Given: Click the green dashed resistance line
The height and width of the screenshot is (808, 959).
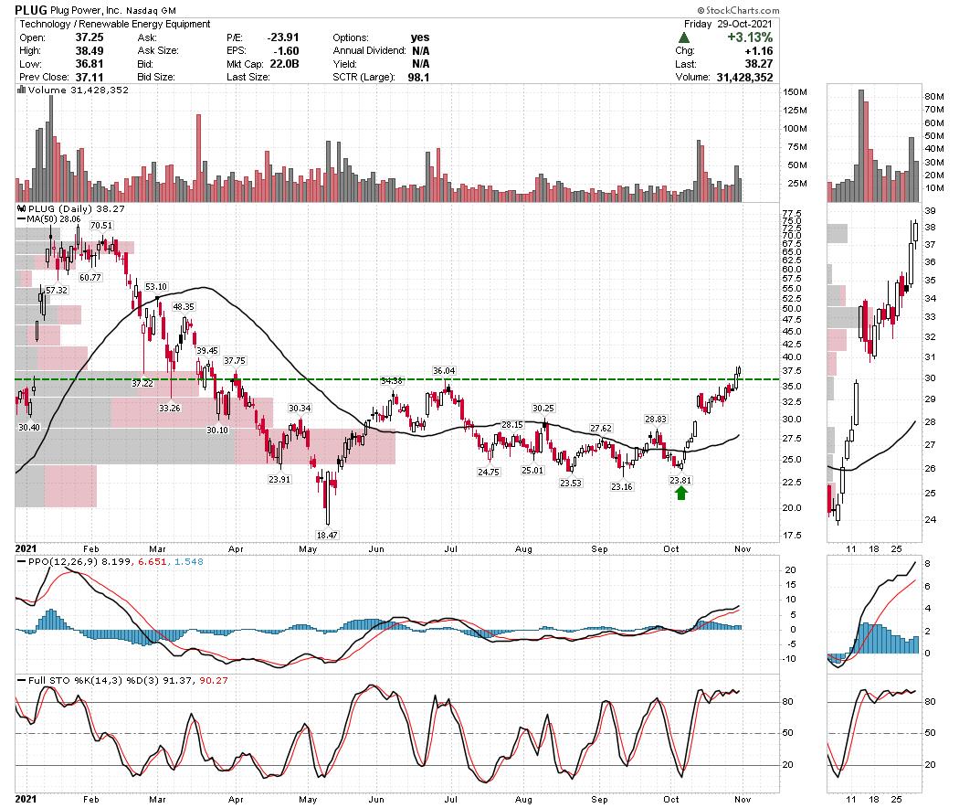Looking at the screenshot, I should tap(397, 379).
